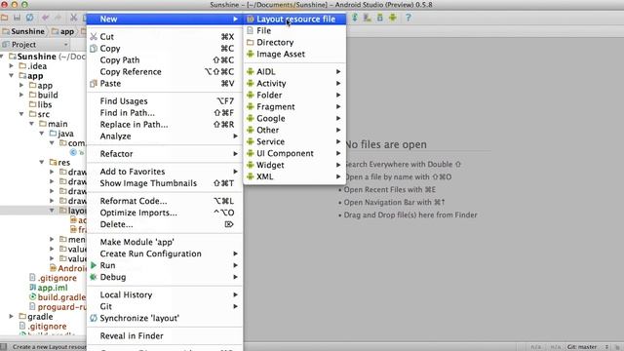Select Reformat Code...
Image resolution: width=624 pixels, height=351 pixels.
click(x=165, y=201)
